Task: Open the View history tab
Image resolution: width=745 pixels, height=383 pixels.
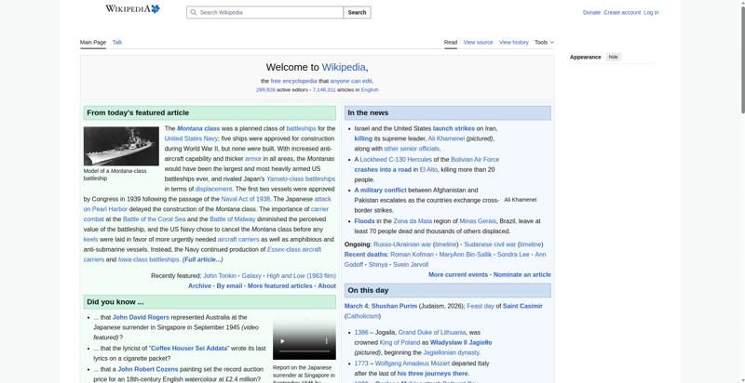Action: pyautogui.click(x=513, y=42)
